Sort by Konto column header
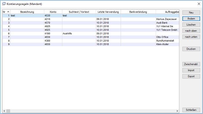This screenshot has width=203, height=114. coord(53,12)
